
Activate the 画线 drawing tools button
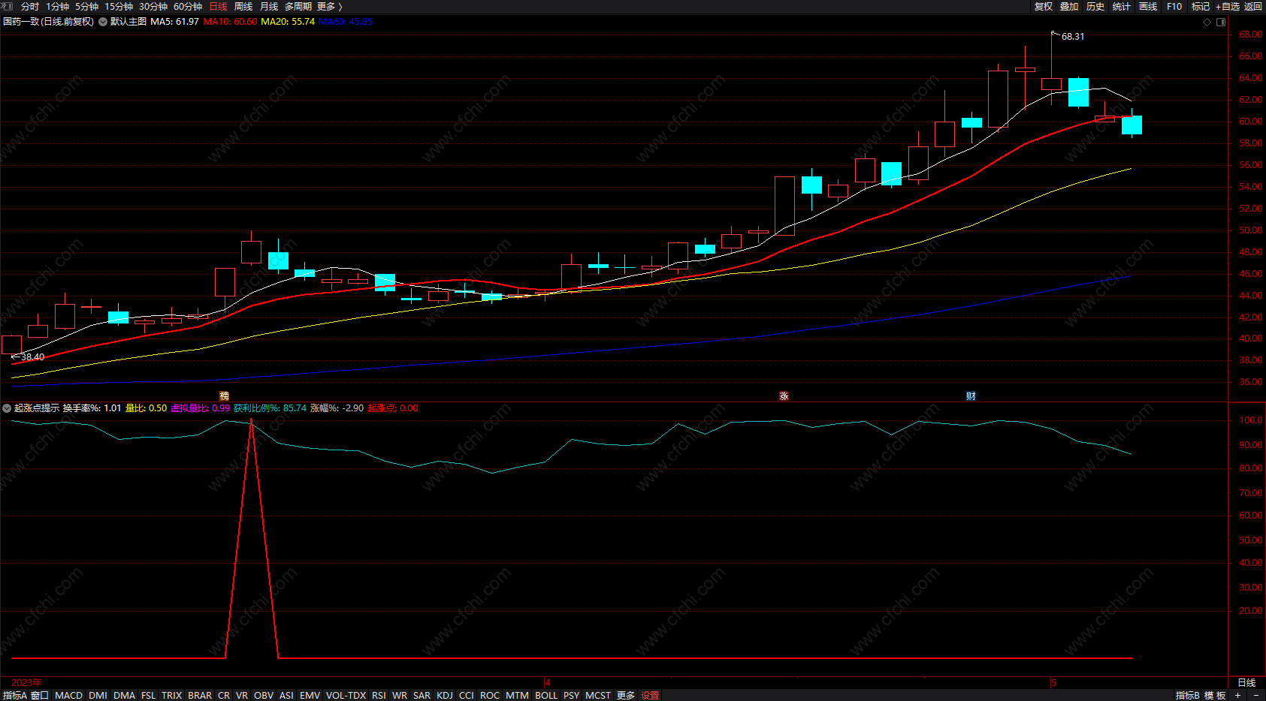pyautogui.click(x=1148, y=6)
